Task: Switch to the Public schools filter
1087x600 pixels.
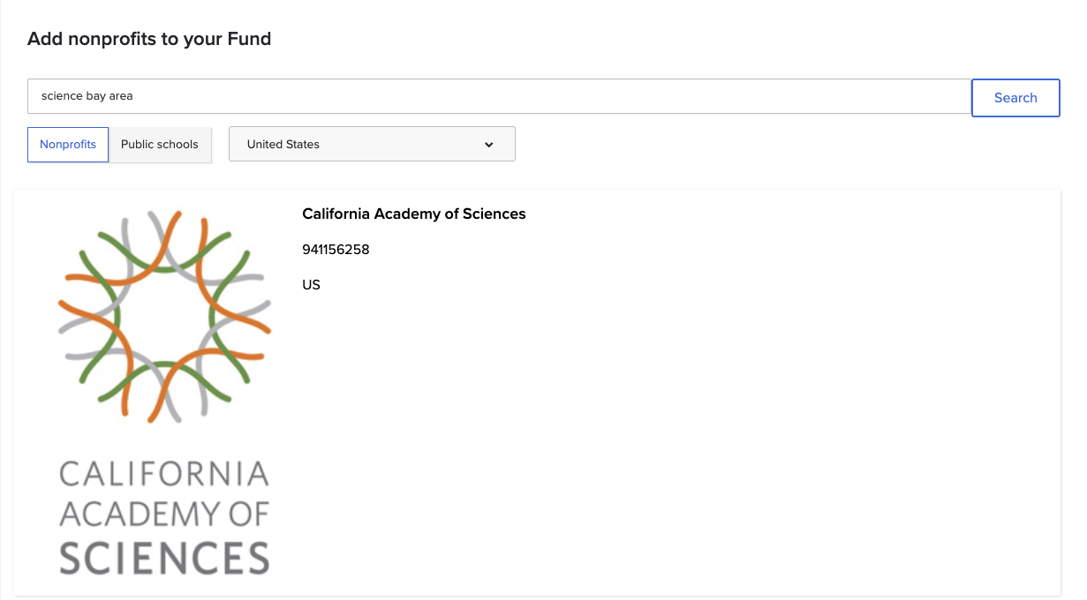Action: point(160,145)
